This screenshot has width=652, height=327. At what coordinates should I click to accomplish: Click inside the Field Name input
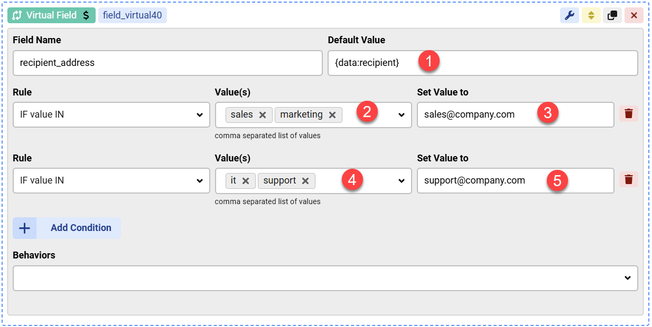pyautogui.click(x=167, y=63)
